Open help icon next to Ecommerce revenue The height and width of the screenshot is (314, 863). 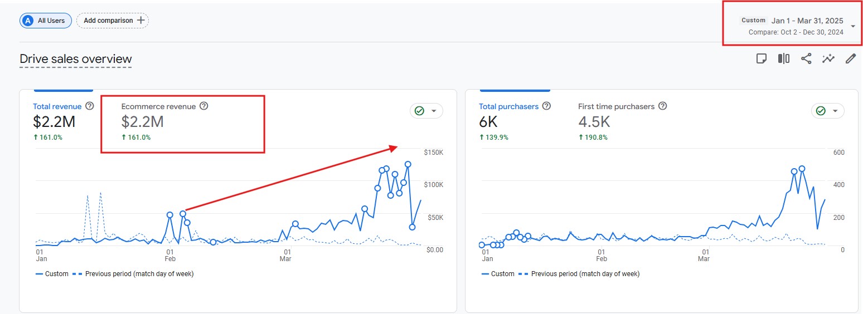click(x=204, y=106)
